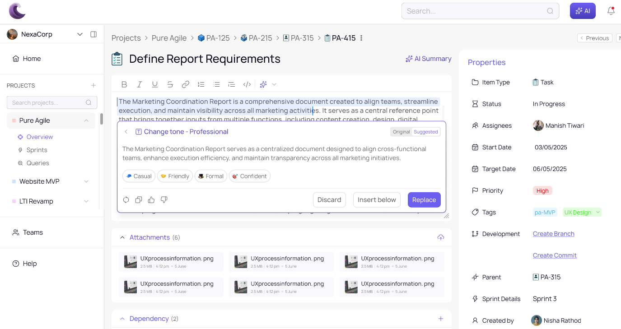Image resolution: width=621 pixels, height=329 pixels.
Task: Open the notifications bell
Action: coord(611,11)
